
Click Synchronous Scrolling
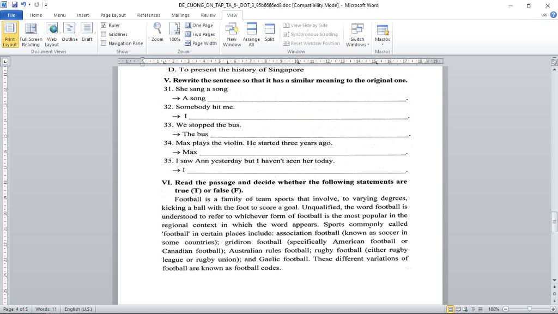pyautogui.click(x=310, y=34)
